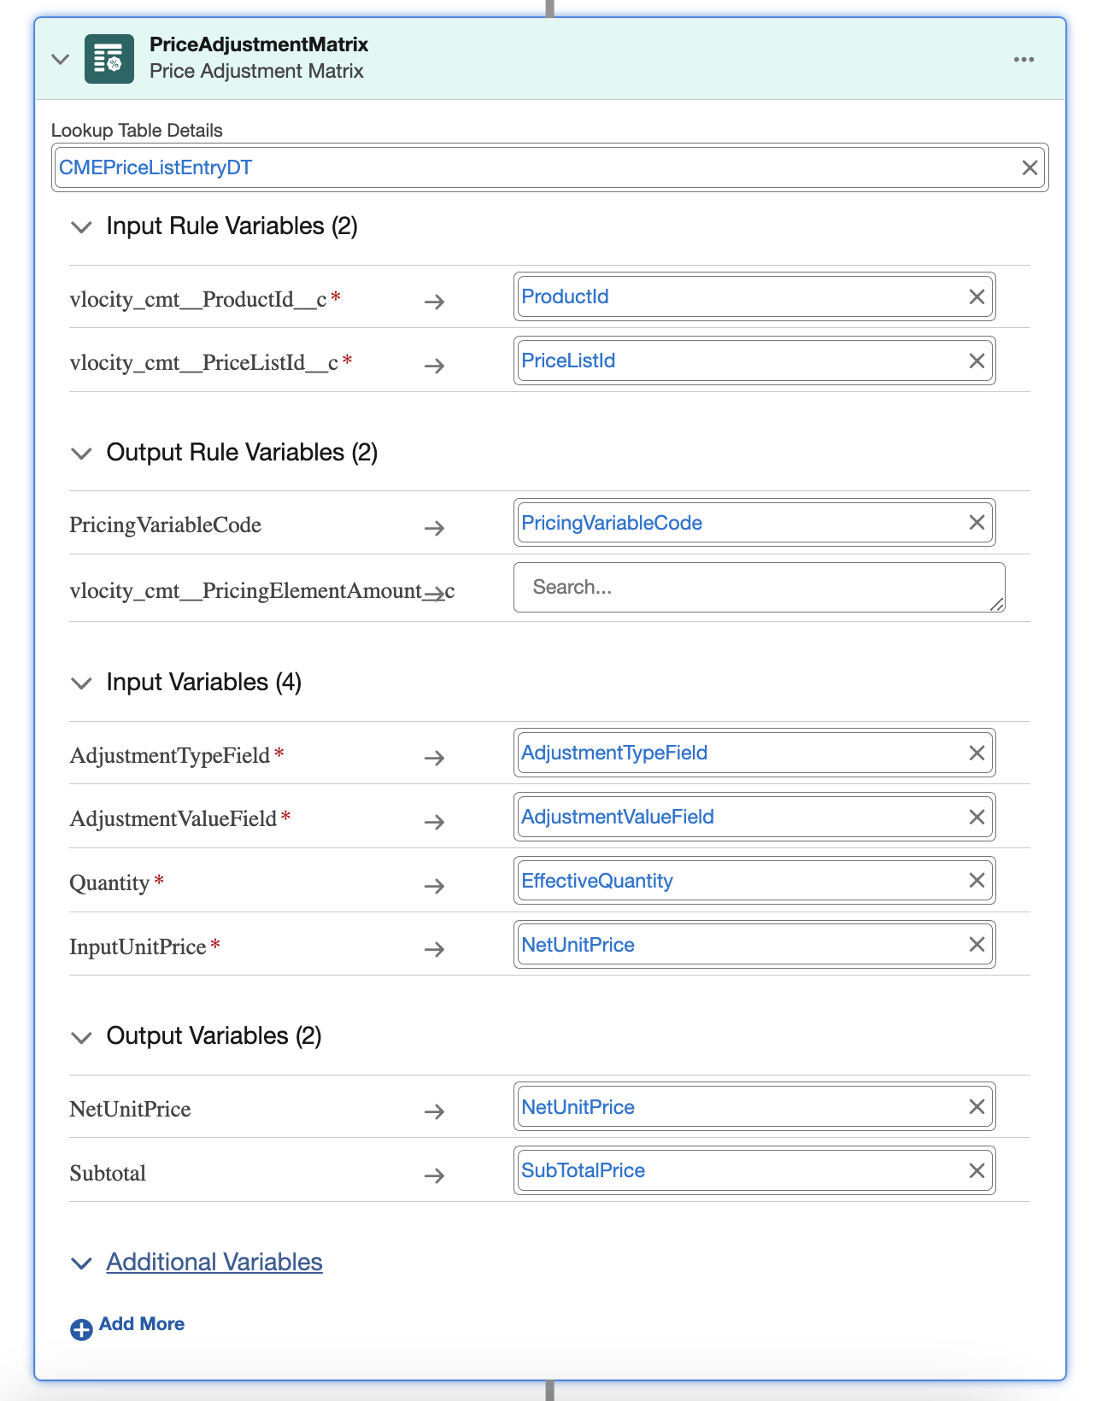The width and height of the screenshot is (1109, 1401).
Task: Click the Output Variables NetUnitPrice mapping field
Action: pyautogui.click(x=754, y=1106)
